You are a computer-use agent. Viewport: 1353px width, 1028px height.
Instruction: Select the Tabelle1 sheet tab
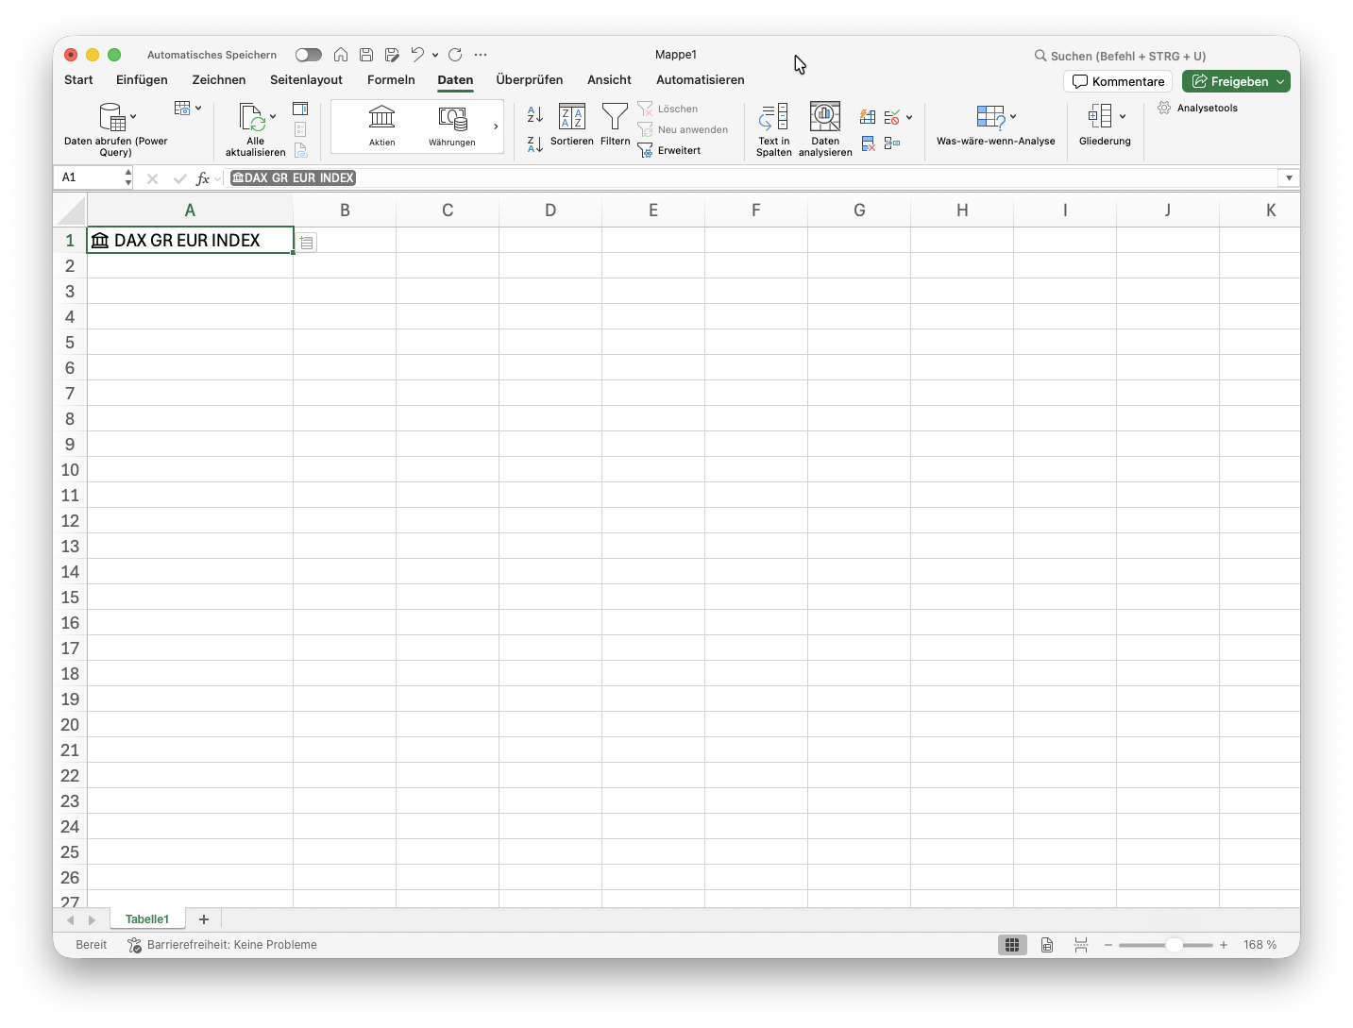click(147, 919)
